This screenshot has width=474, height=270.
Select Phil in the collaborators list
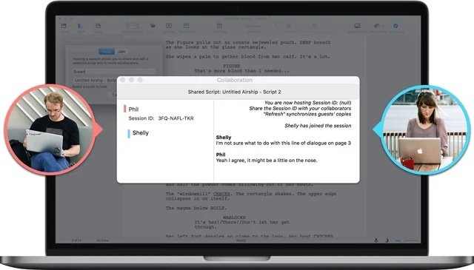tap(133, 109)
